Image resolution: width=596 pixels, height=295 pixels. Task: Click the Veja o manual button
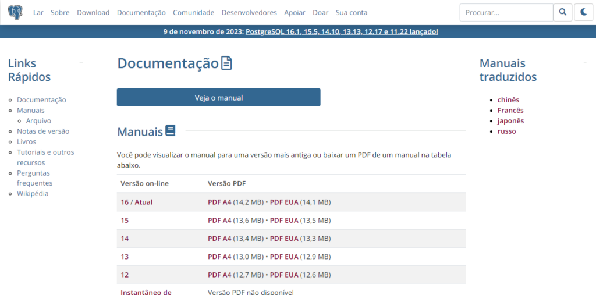point(219,97)
